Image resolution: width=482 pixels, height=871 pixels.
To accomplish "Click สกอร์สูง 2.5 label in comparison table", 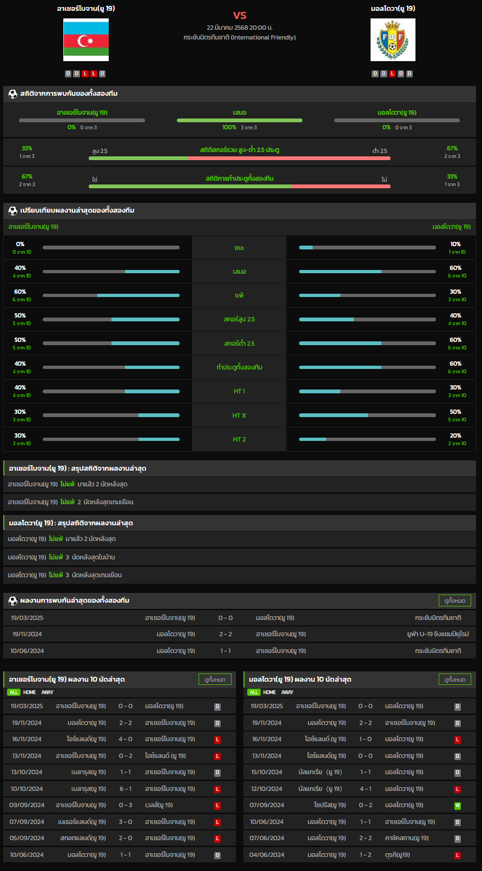I will pos(239,319).
